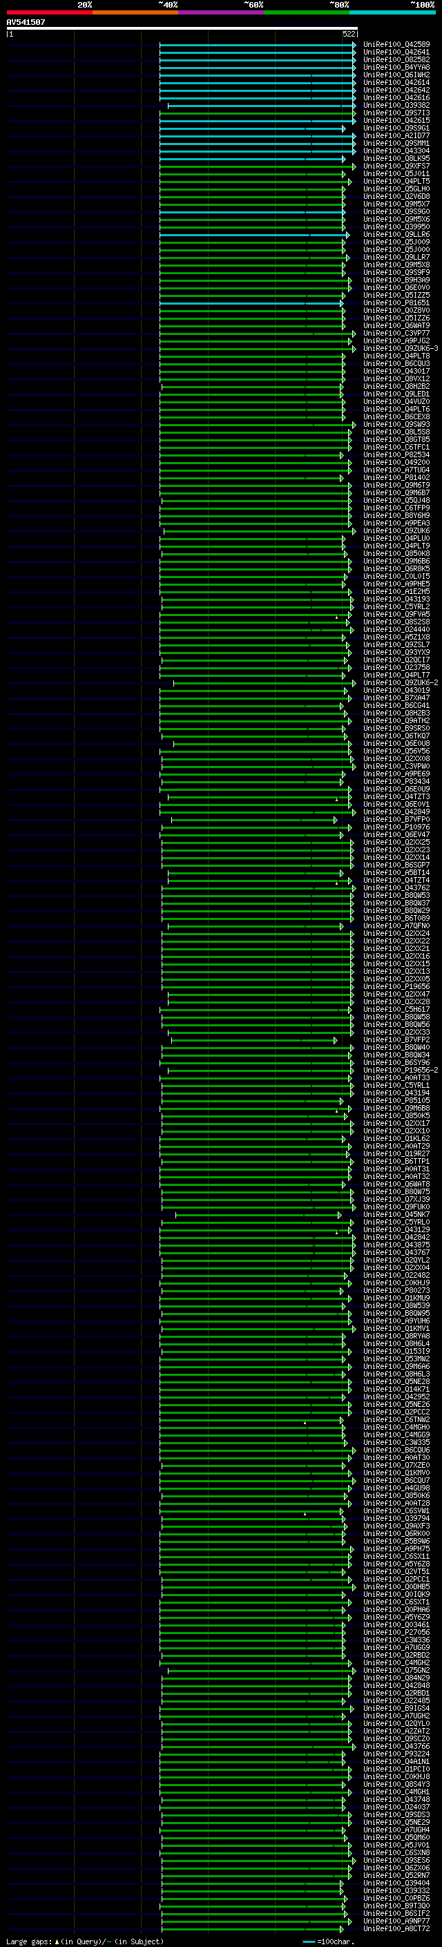442x1947 pixels.
Task: Select the UniRef100_P82534 label
Action: [396, 455]
